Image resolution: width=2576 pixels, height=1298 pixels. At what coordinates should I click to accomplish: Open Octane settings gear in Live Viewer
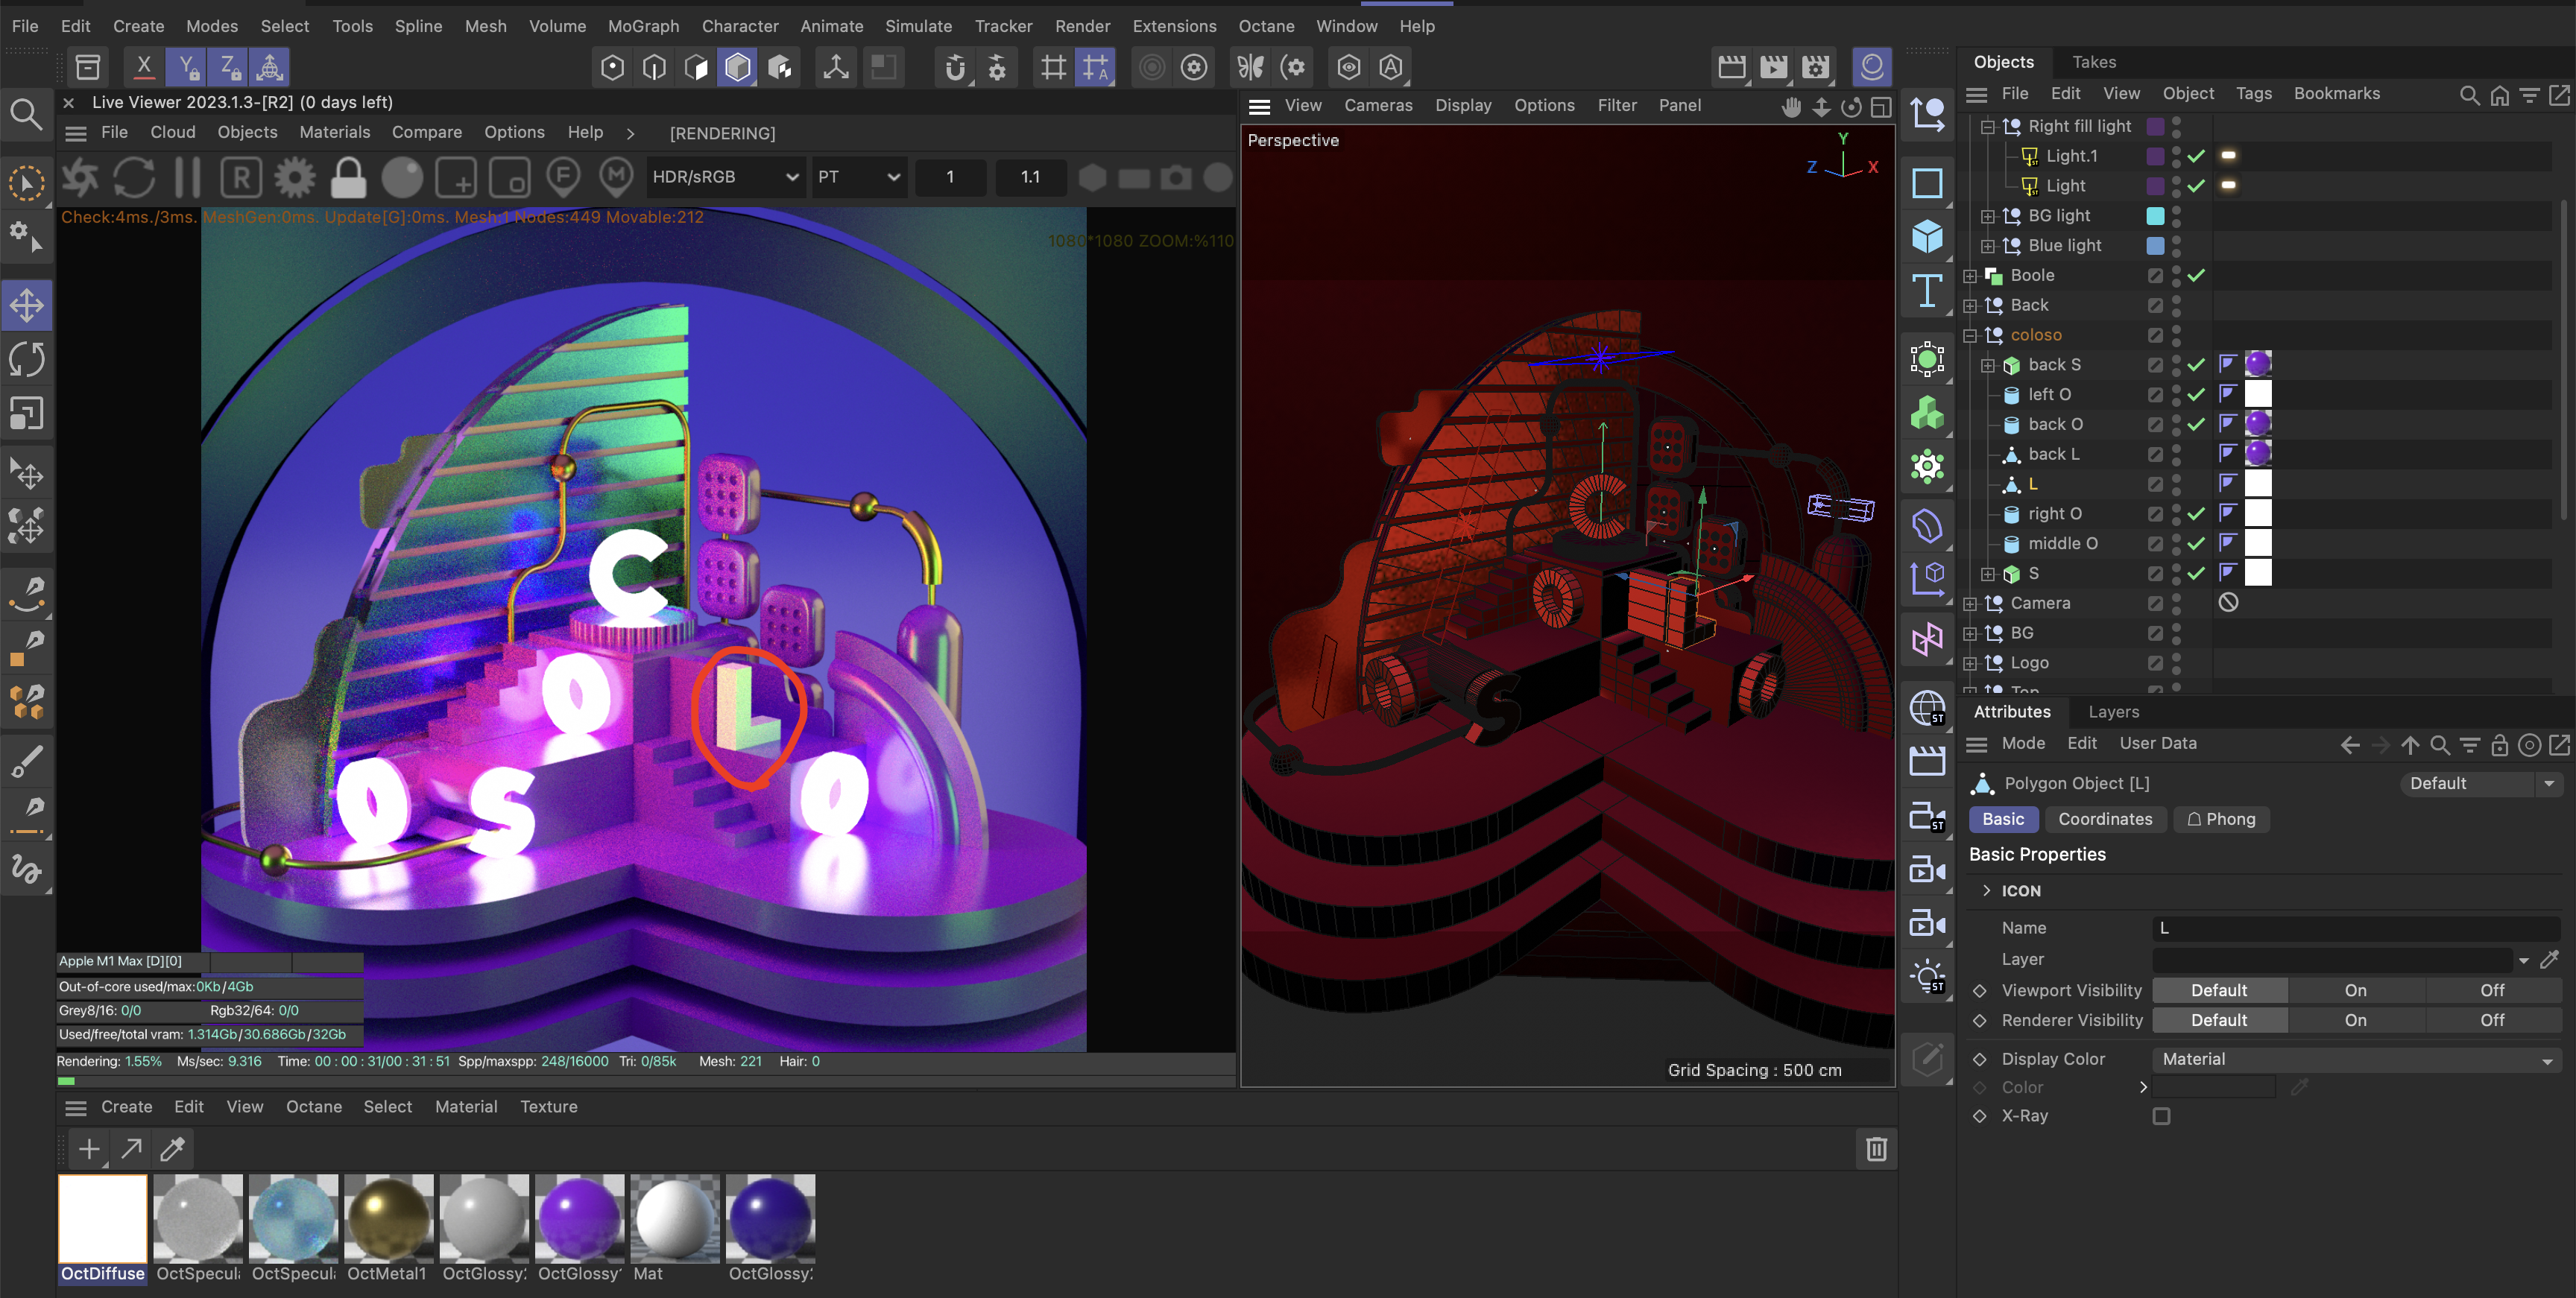(294, 177)
